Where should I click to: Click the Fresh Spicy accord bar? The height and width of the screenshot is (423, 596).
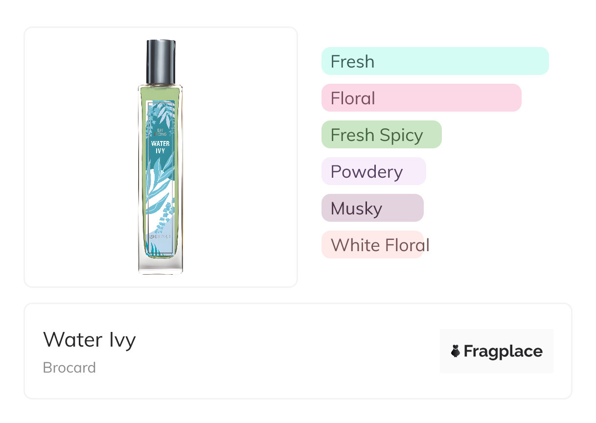point(381,135)
